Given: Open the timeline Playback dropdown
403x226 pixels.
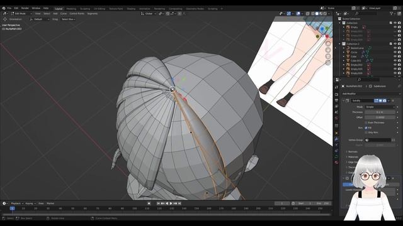Looking at the screenshot, I should 17,203.
